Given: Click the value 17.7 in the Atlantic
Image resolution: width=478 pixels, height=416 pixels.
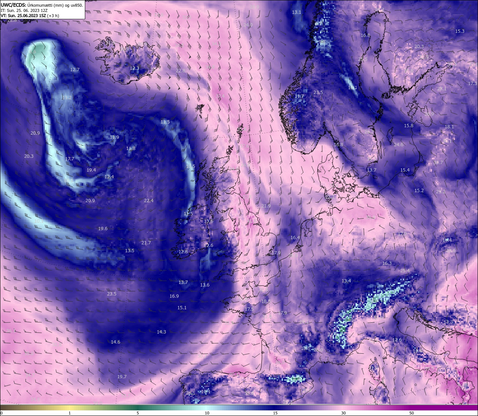Looking at the screenshot, I should [69, 159].
